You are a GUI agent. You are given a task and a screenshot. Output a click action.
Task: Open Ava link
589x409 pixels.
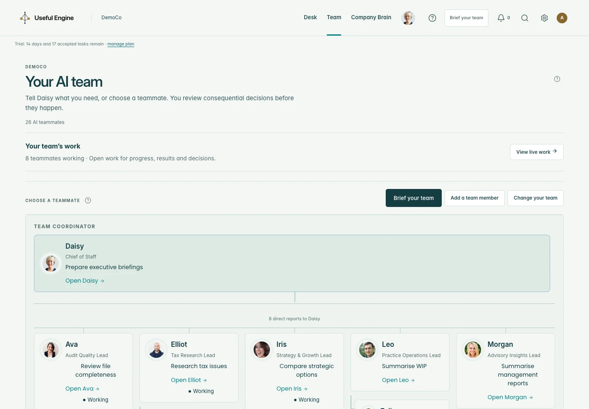click(82, 389)
